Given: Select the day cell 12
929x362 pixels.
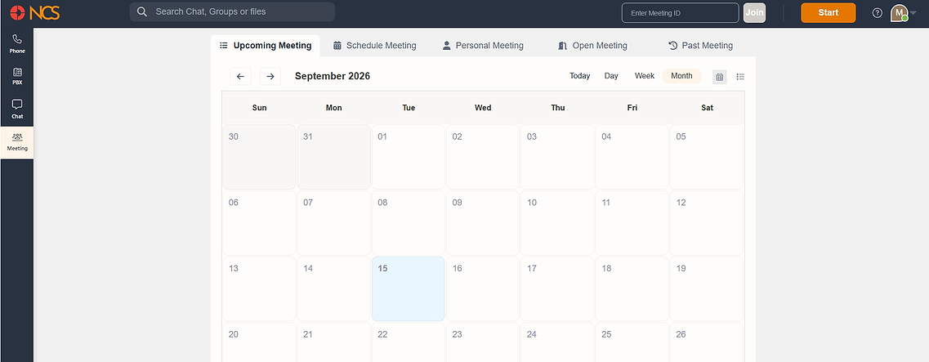Looking at the screenshot, I should tap(707, 223).
